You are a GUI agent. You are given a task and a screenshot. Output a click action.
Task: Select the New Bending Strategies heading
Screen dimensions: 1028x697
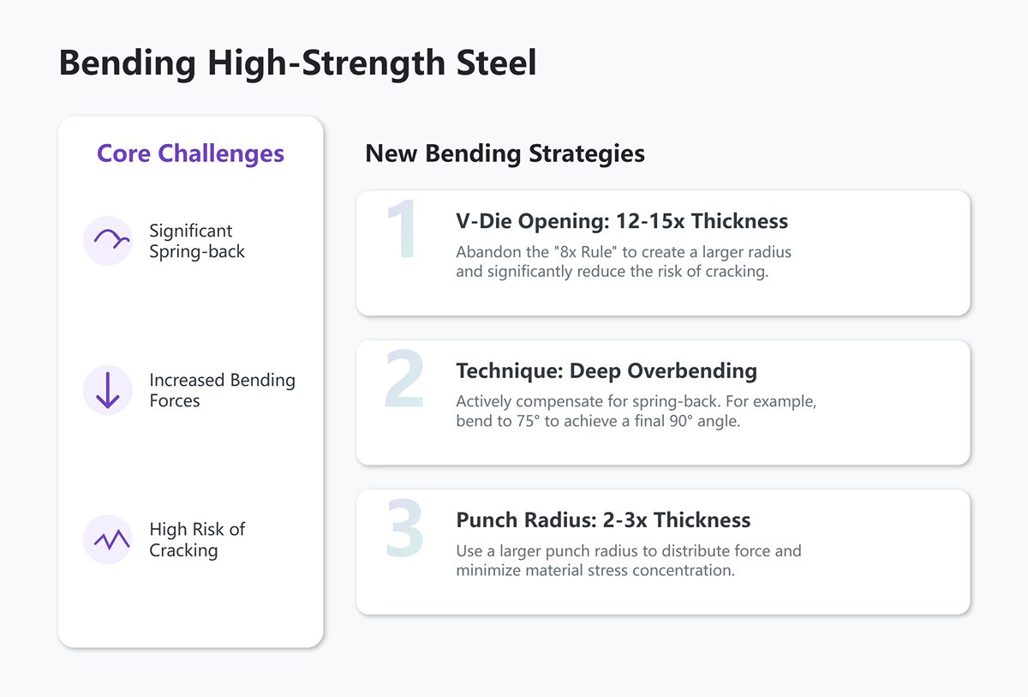[505, 154]
